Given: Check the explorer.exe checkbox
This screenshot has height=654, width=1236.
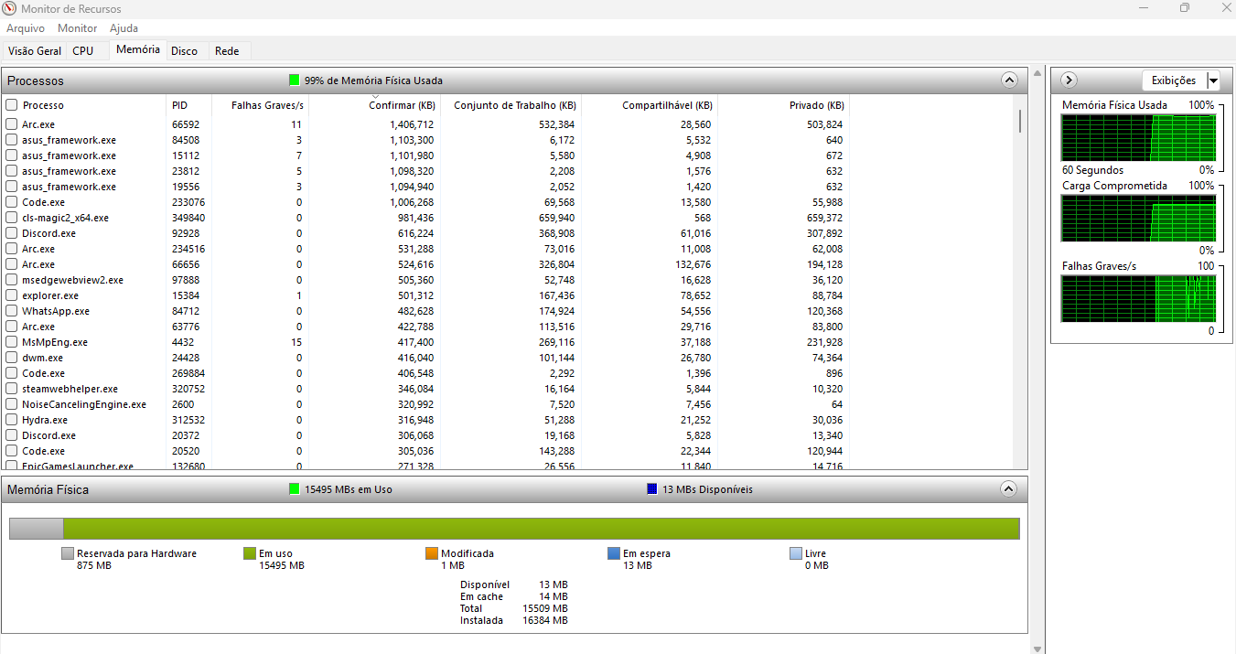Looking at the screenshot, I should [x=12, y=295].
